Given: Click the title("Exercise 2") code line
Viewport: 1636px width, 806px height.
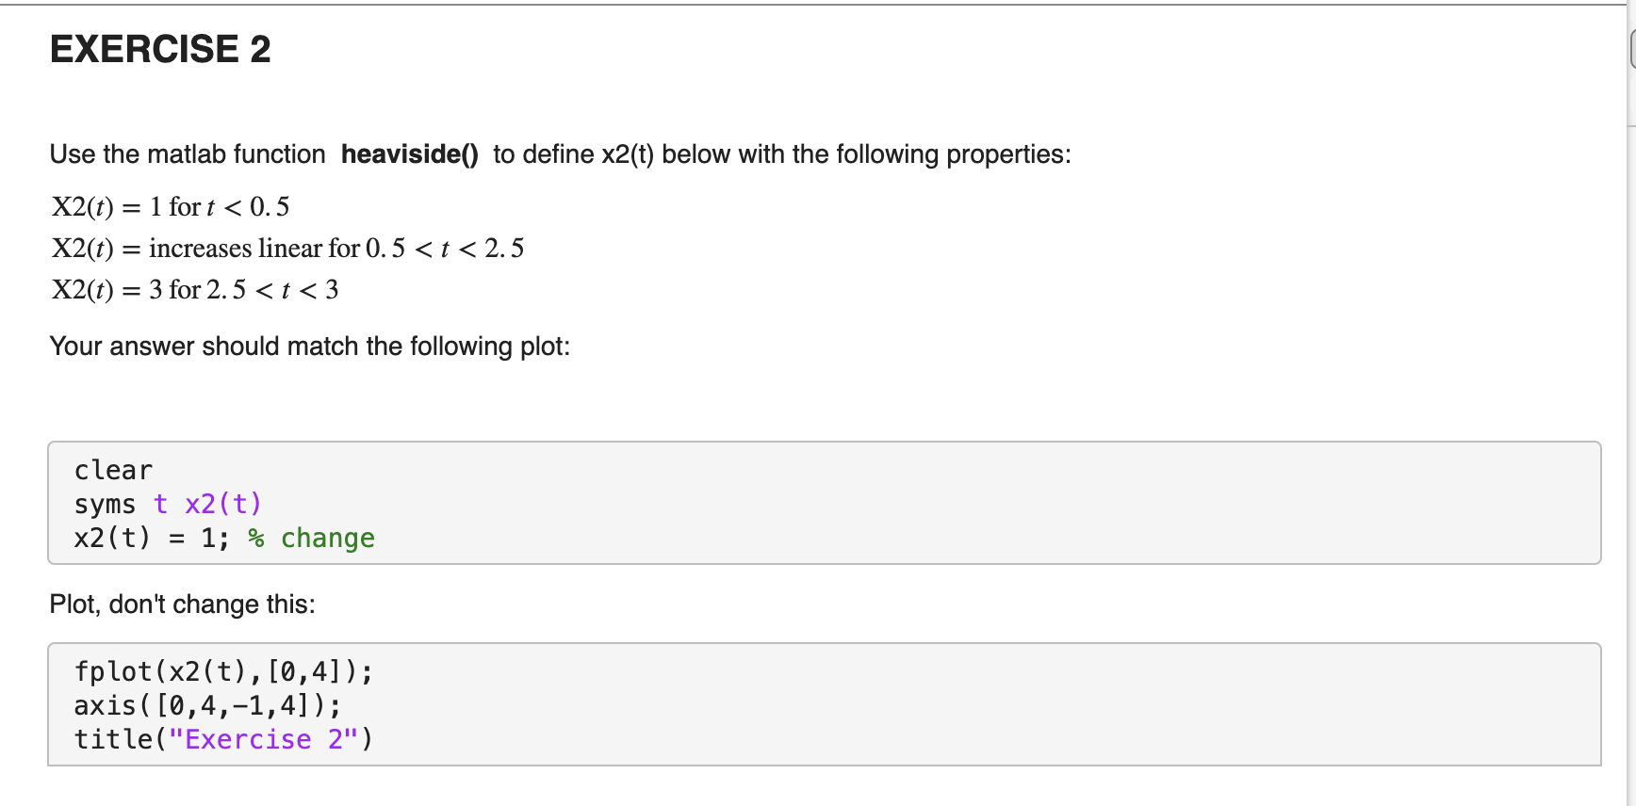Looking at the screenshot, I should [224, 739].
